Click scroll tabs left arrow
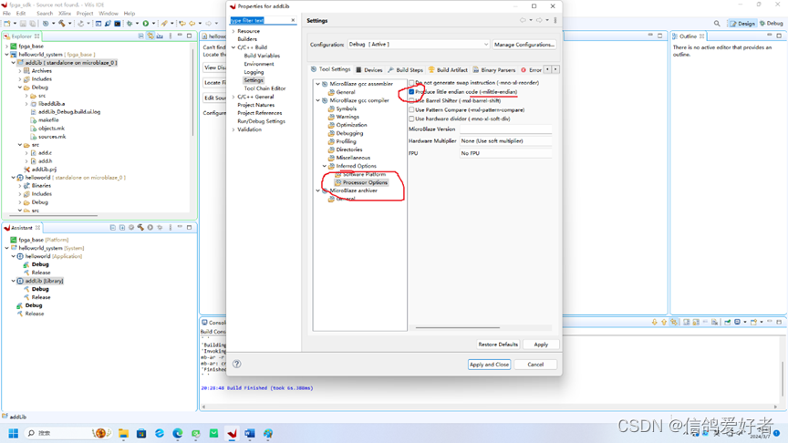 pyautogui.click(x=547, y=69)
